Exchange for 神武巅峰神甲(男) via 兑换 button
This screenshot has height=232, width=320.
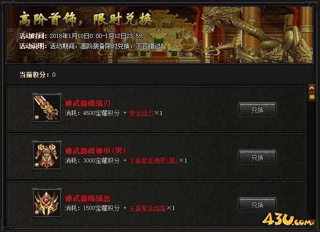tap(257, 157)
